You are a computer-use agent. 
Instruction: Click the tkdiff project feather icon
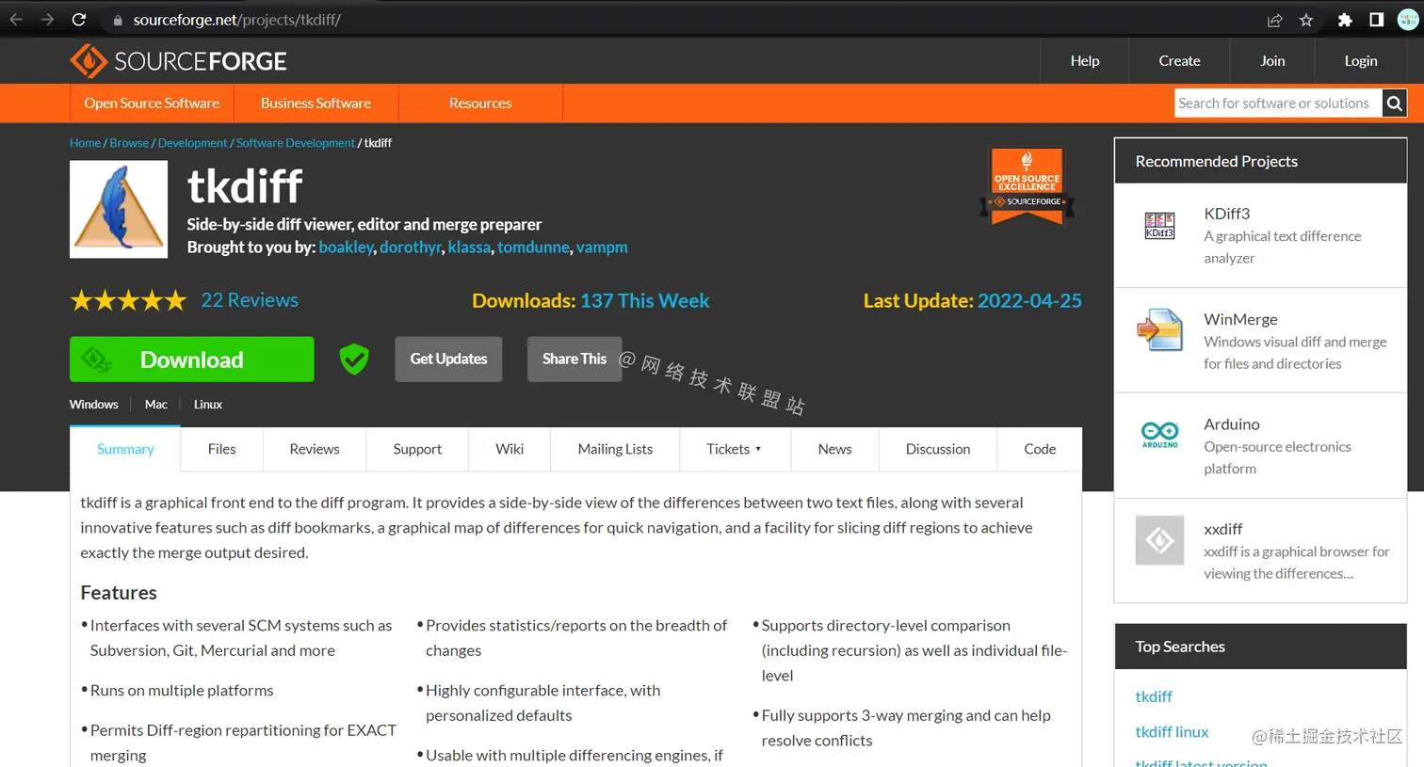119,209
